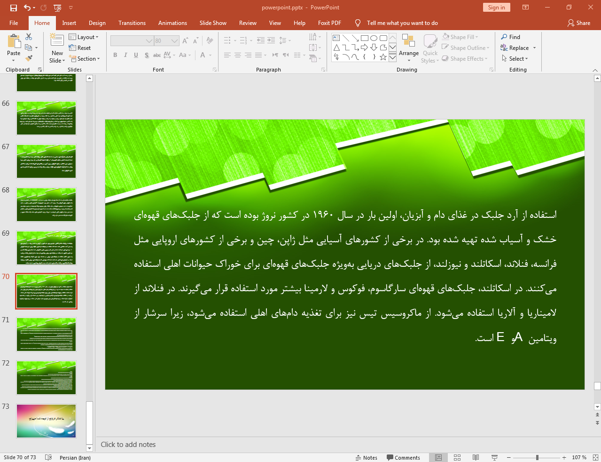The width and height of the screenshot is (601, 462).
Task: Expand the font name combo box
Action: [x=149, y=41]
